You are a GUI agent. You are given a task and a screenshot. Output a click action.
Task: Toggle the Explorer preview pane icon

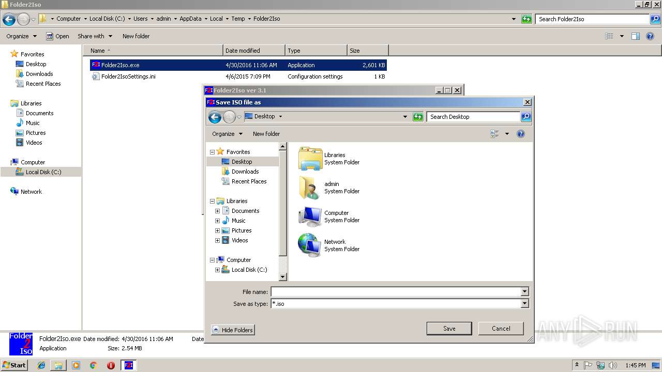[x=636, y=36]
